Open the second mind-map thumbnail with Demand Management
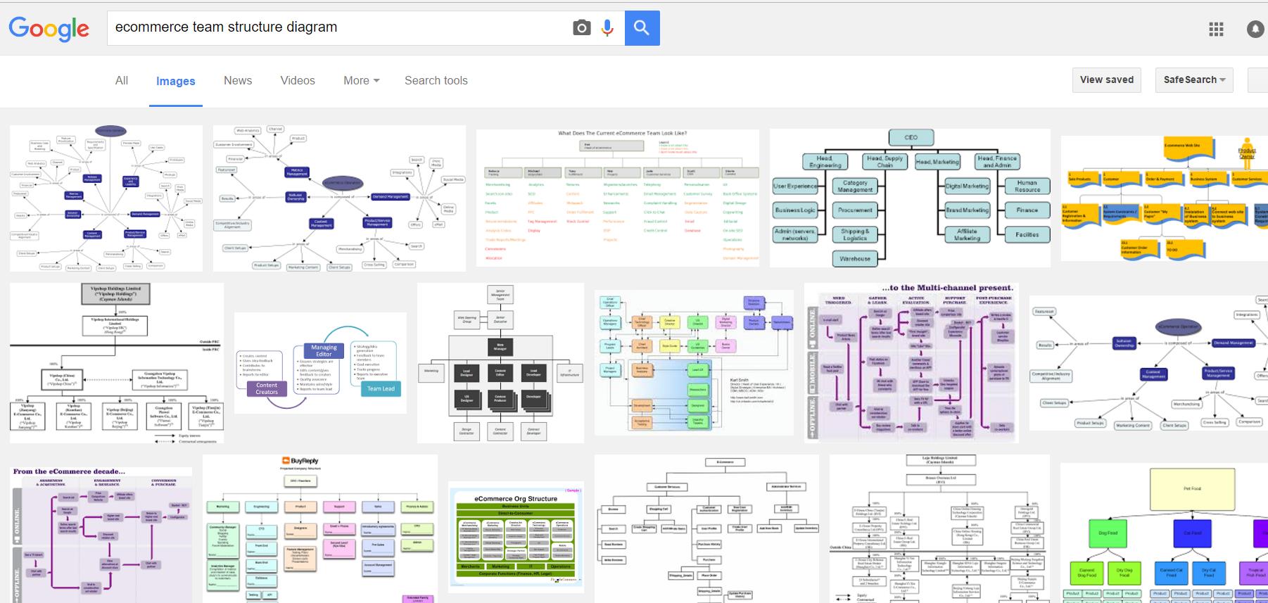 point(339,198)
